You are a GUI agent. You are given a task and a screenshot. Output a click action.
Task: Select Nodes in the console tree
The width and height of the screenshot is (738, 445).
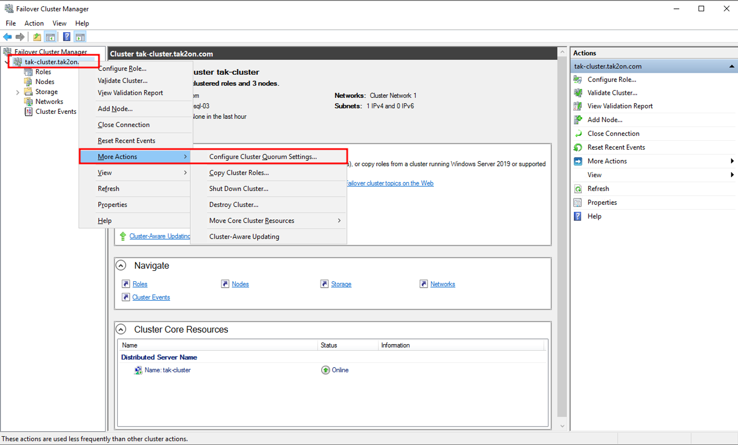[x=45, y=82]
